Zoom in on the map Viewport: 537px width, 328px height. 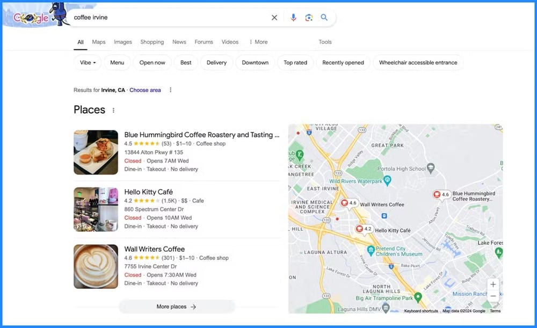[493, 284]
